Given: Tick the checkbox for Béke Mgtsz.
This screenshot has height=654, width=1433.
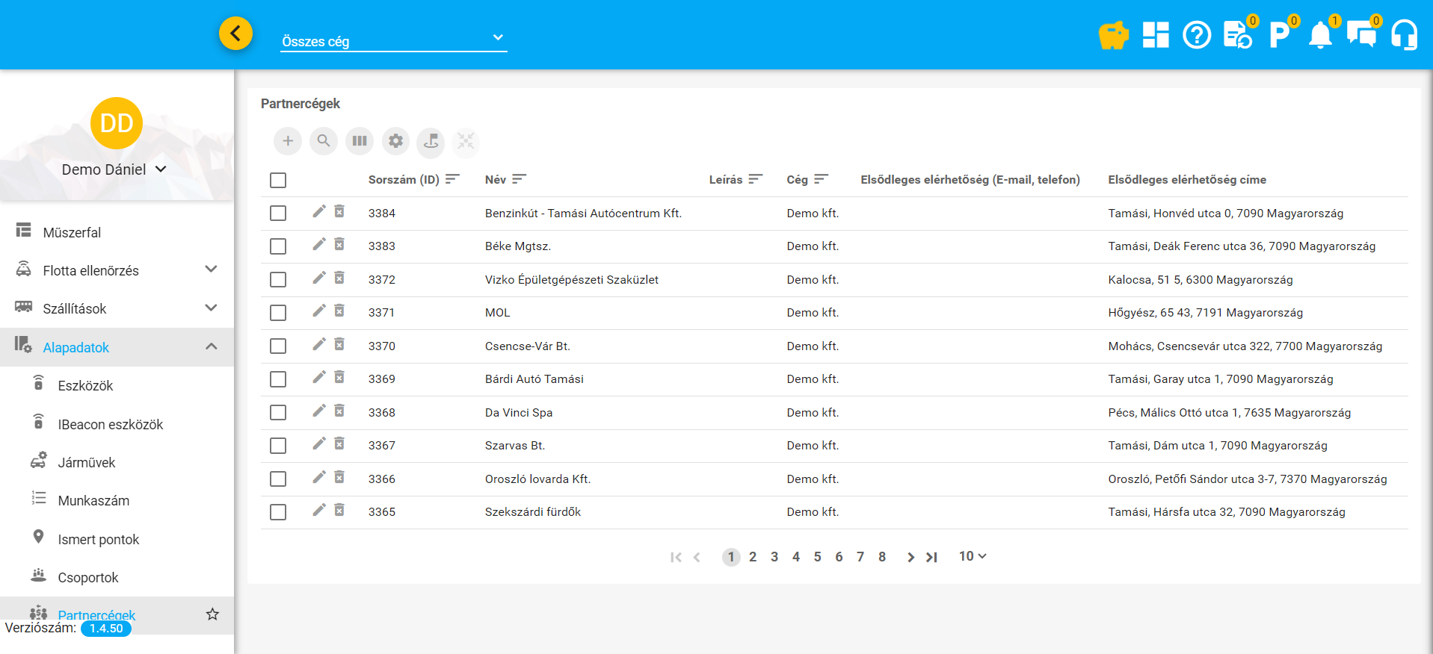Looking at the screenshot, I should pos(278,246).
